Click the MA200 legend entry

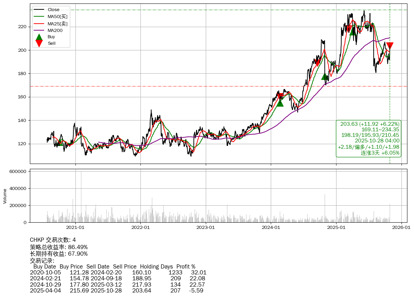pyautogui.click(x=55, y=30)
